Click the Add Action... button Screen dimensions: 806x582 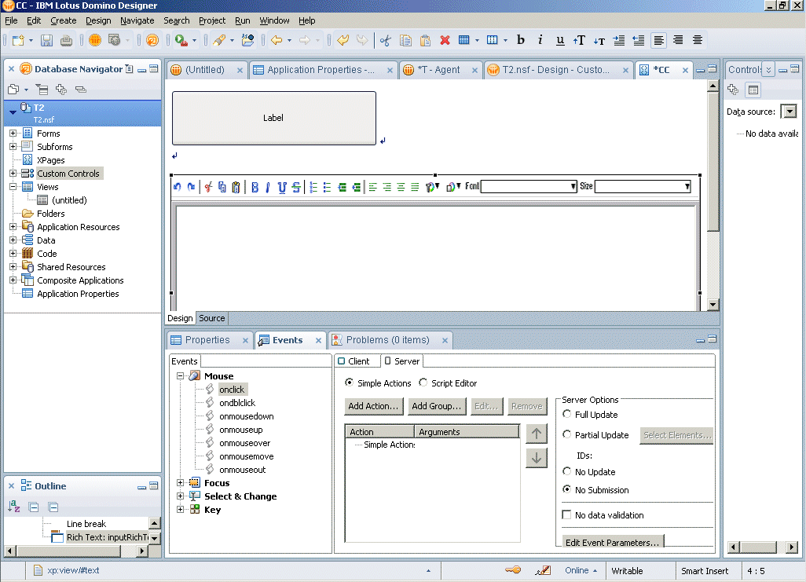(373, 406)
